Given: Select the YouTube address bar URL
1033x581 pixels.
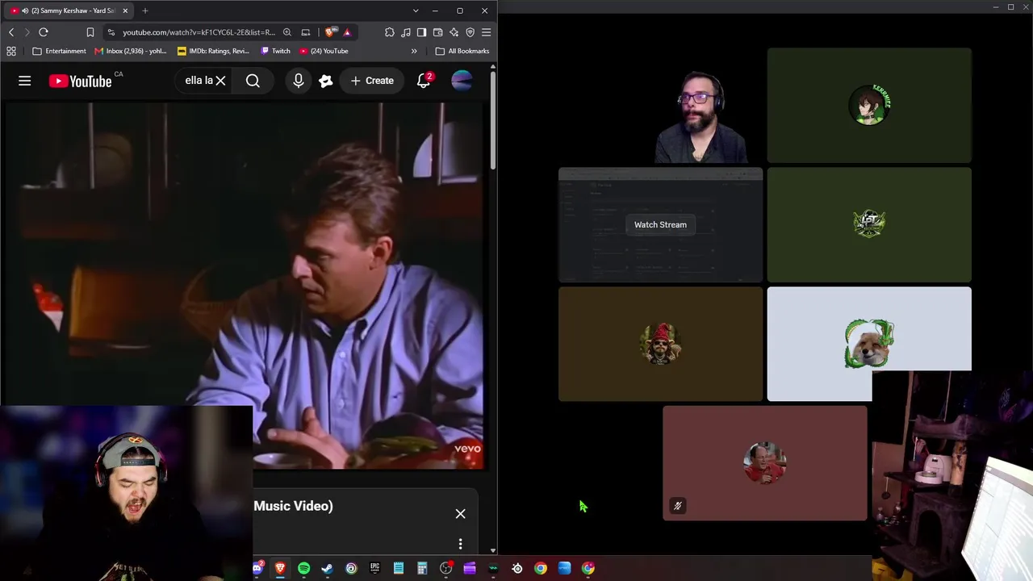Looking at the screenshot, I should point(199,32).
